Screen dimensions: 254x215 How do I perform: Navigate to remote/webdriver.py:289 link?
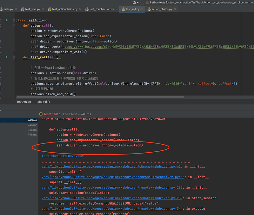(x=112, y=198)
